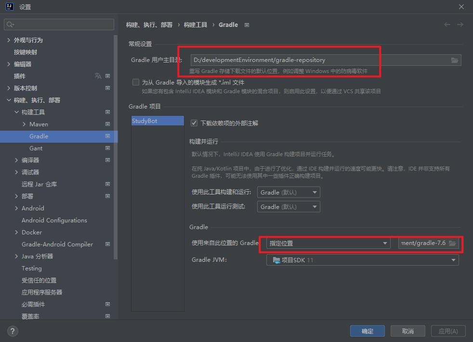Image resolution: width=473 pixels, height=342 pixels.
Task: Expand the 版本控制 section
Action: click(x=9, y=88)
